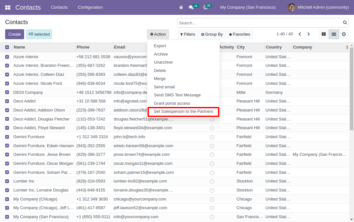This screenshot has height=222, width=354.
Task: Click activity clock for Oscar Morgan row
Action: click(212, 164)
